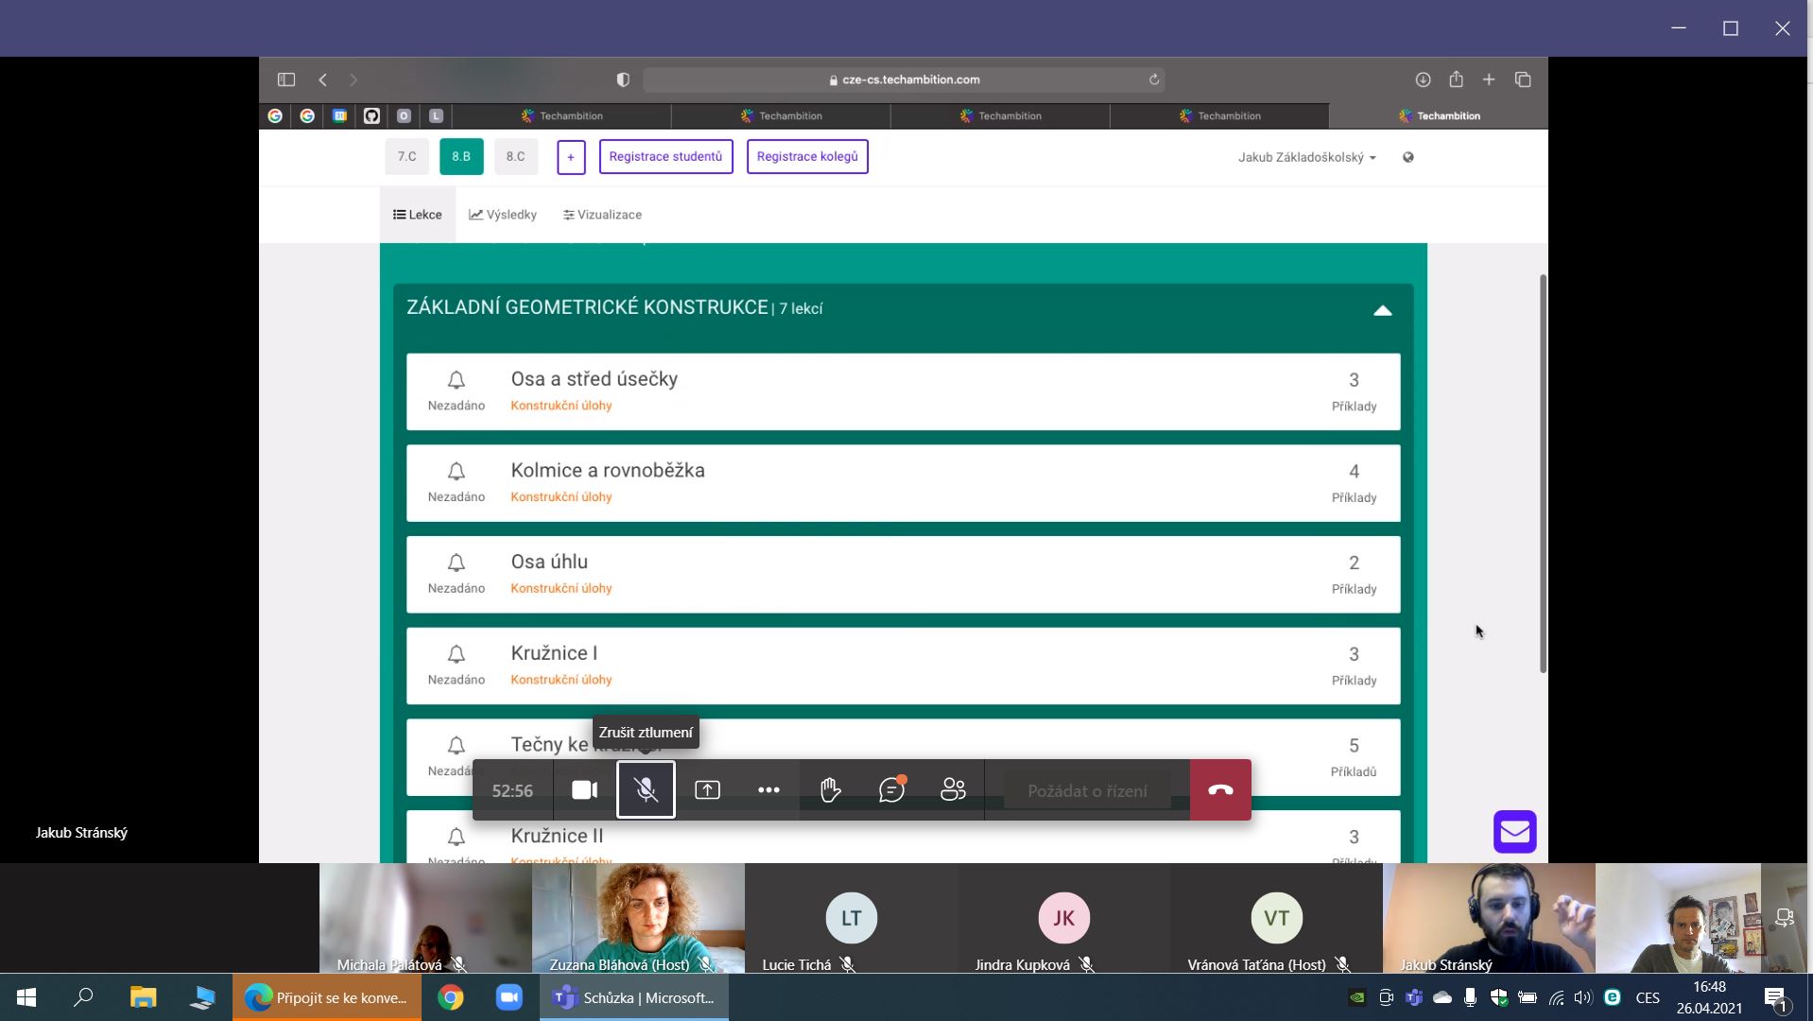The height and width of the screenshot is (1021, 1813).
Task: Show the meeting chat conversation
Action: pos(891,790)
